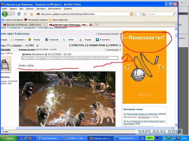Open the Журнал menu
189x141 pixels.
click(30, 9)
